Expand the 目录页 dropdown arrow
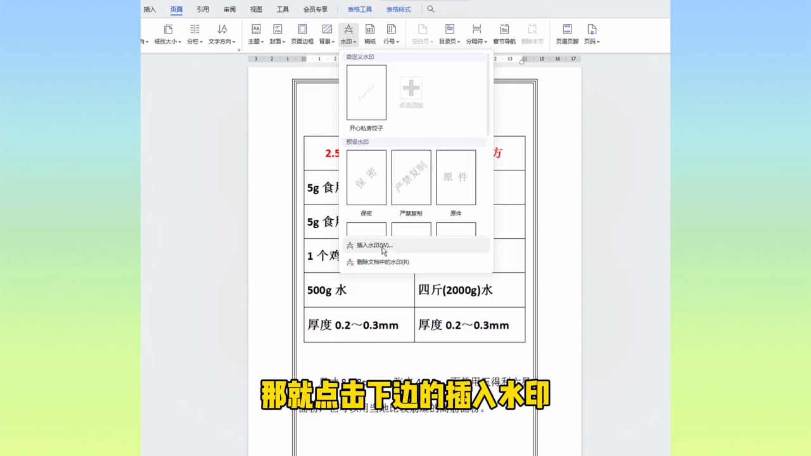 (x=460, y=42)
